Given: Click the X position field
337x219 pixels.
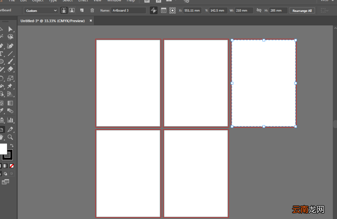Looking at the screenshot, I should tap(192, 10).
